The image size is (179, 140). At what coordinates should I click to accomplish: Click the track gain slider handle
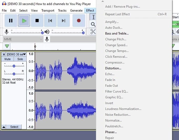click(x=14, y=66)
